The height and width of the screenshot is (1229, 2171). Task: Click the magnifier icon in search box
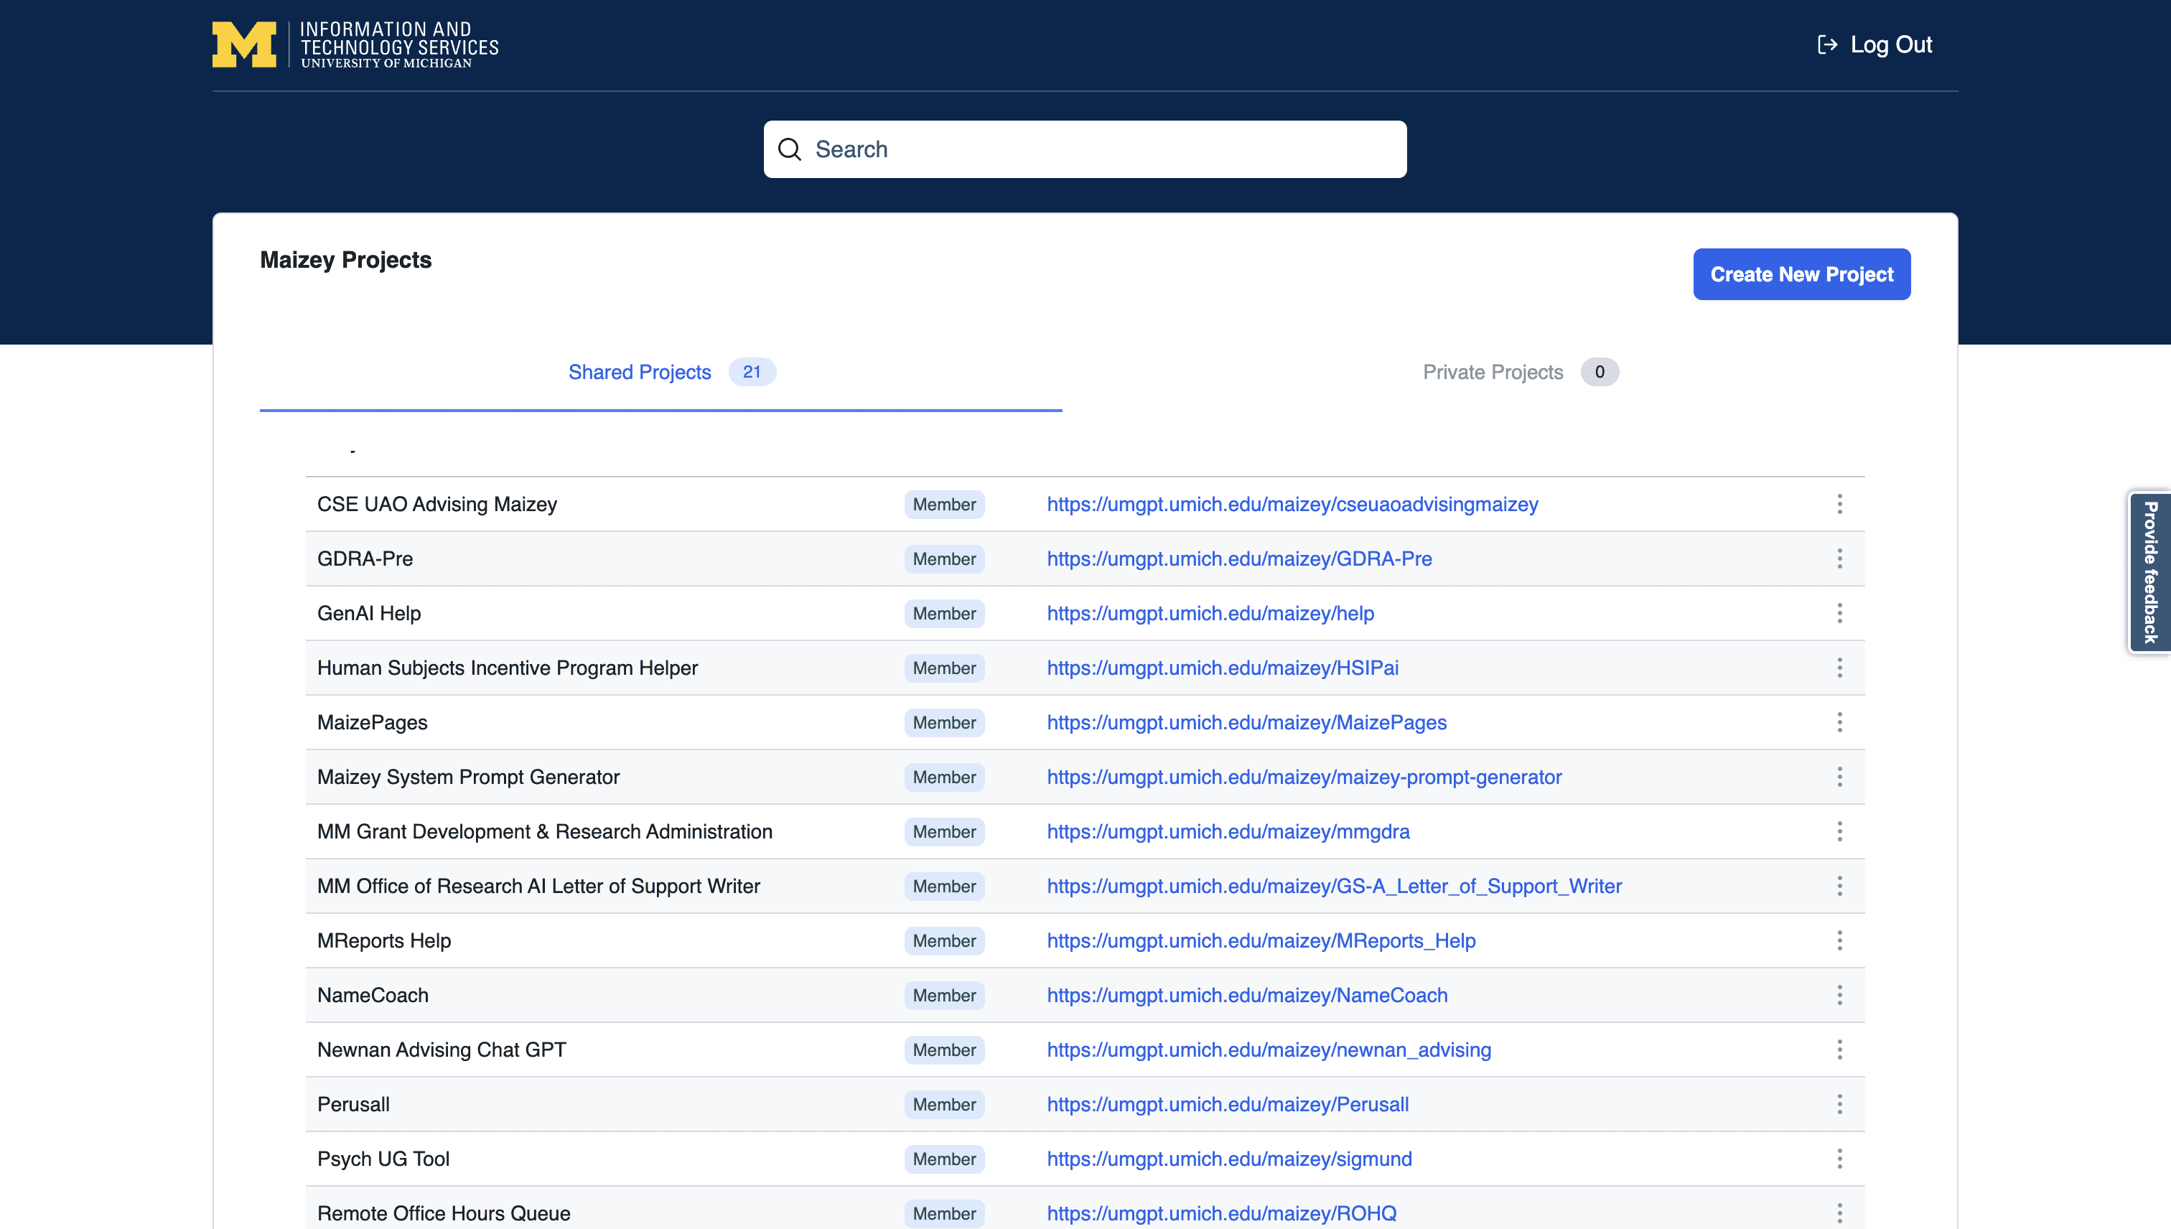[789, 149]
